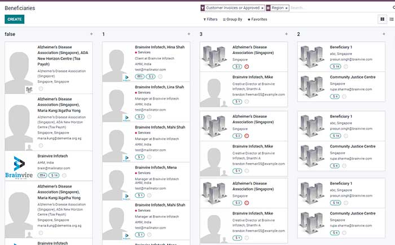Click opportunities badge on Brainvire Infotech company card

point(42,175)
